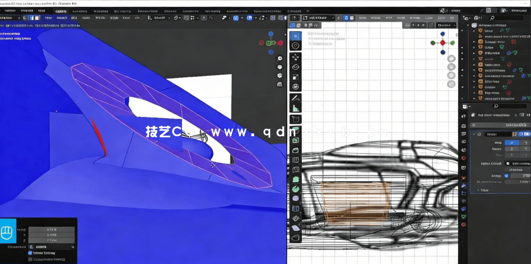Click the blue Z axis on left viewport gizmo
531x264 pixels.
coord(270,34)
